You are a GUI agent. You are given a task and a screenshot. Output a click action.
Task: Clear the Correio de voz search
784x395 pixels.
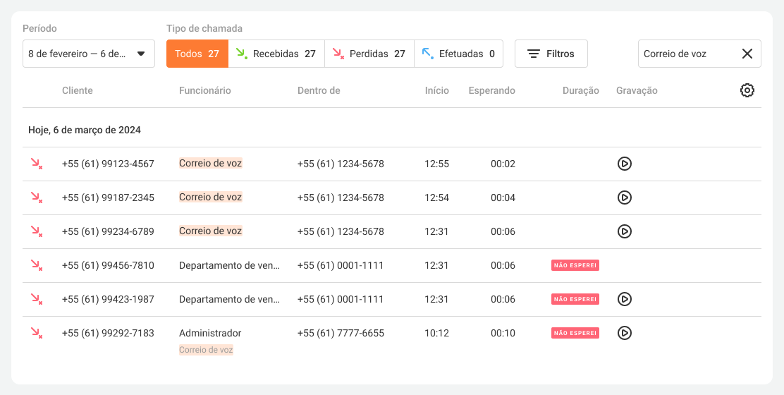pyautogui.click(x=747, y=54)
